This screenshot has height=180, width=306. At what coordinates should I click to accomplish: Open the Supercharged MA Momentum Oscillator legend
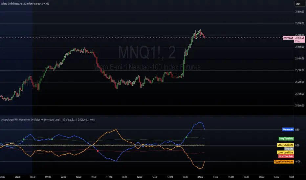tap(48, 120)
